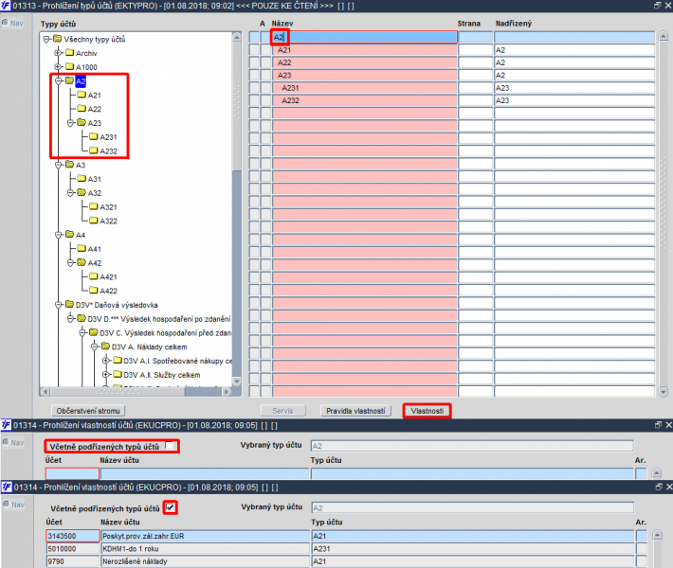This screenshot has width=673, height=568.
Task: Click the Název field containing A2
Action: click(x=364, y=37)
